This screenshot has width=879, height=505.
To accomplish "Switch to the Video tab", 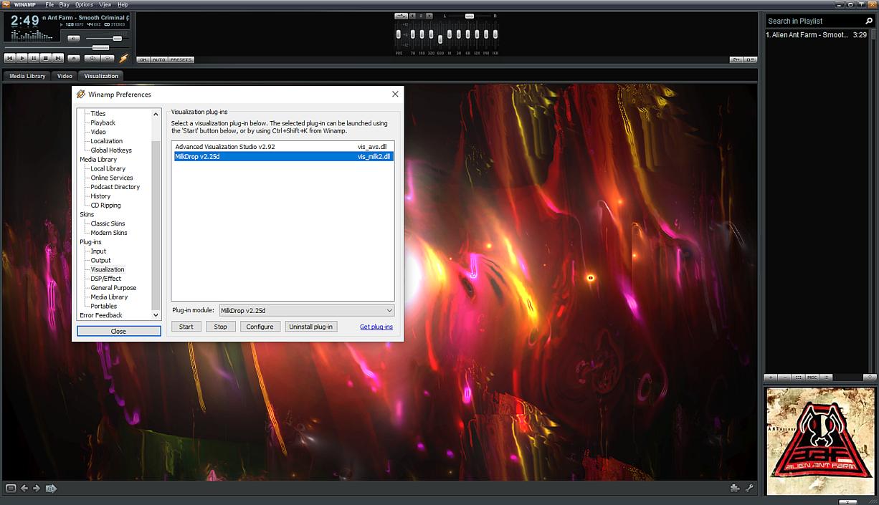I will tap(65, 75).
